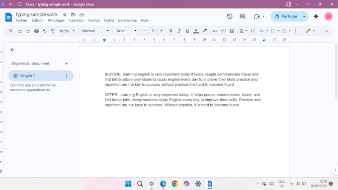This screenshot has width=338, height=190.
Task: Add a new document tab
Action: [x=67, y=63]
